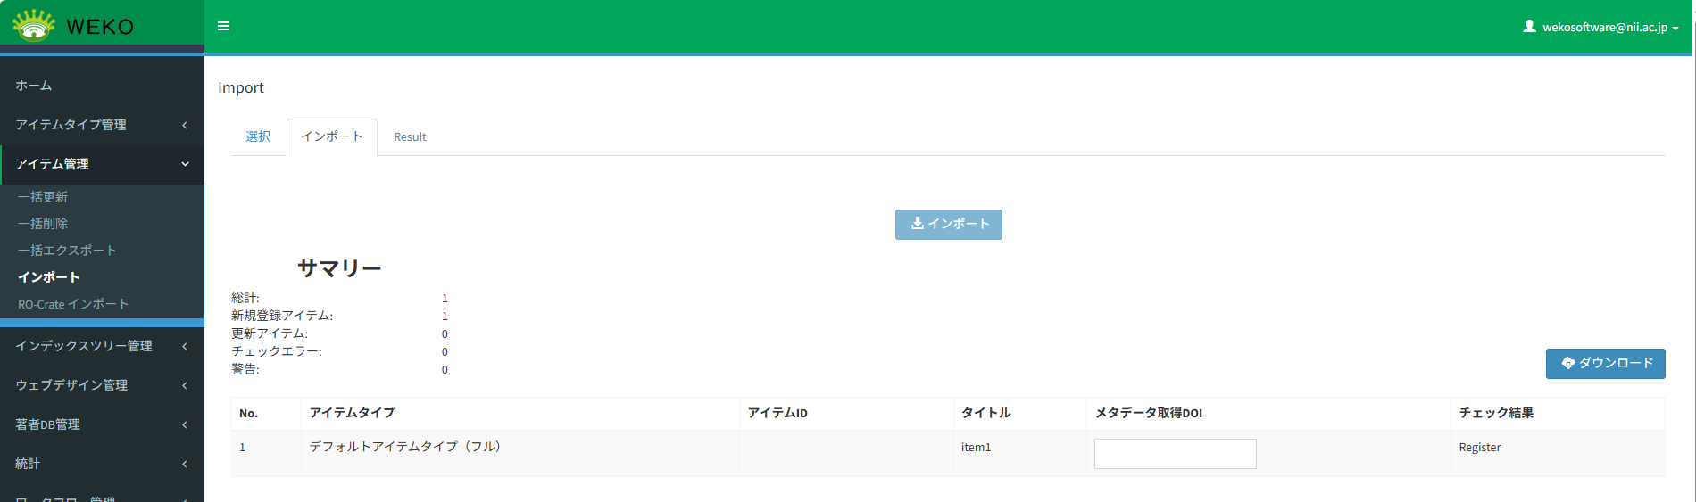
Task: Expand the ウェブデザイン管理 menu
Action: click(x=102, y=385)
